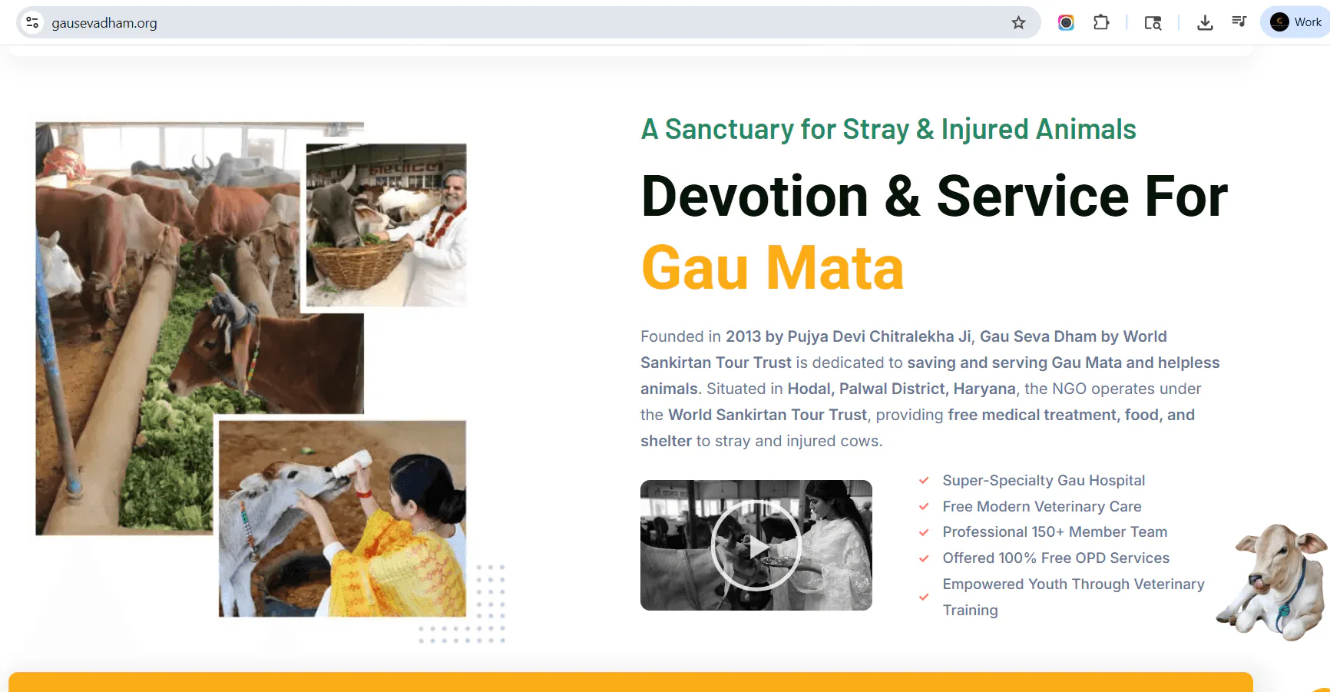Click checkmark beside Super-Specialty Gau Hospital
This screenshot has width=1330, height=692.
[924, 481]
